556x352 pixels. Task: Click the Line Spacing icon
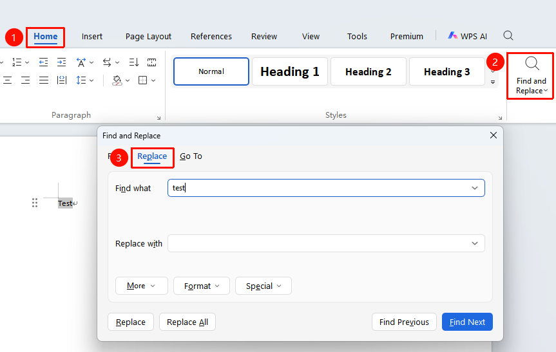pyautogui.click(x=81, y=80)
